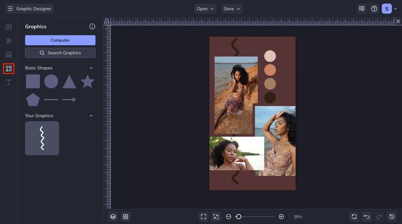
Task: Open the Text tool in sidebar
Action: coord(9,82)
